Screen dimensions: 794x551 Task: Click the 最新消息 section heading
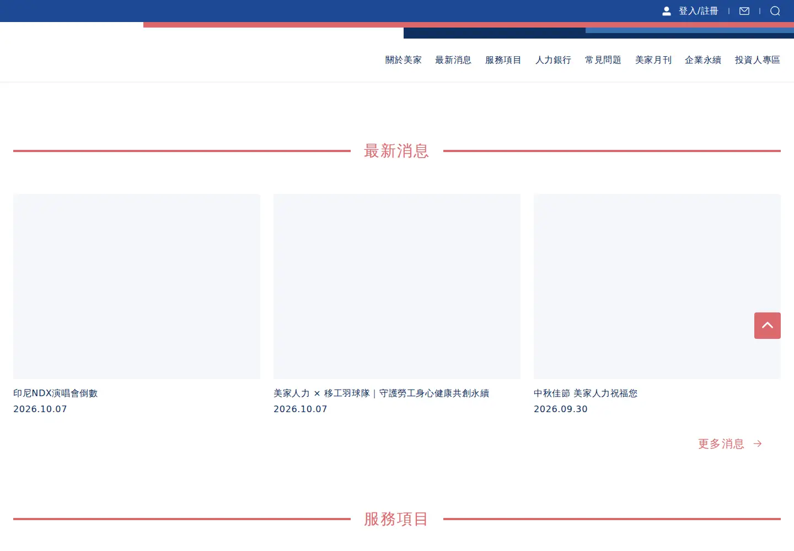[396, 150]
